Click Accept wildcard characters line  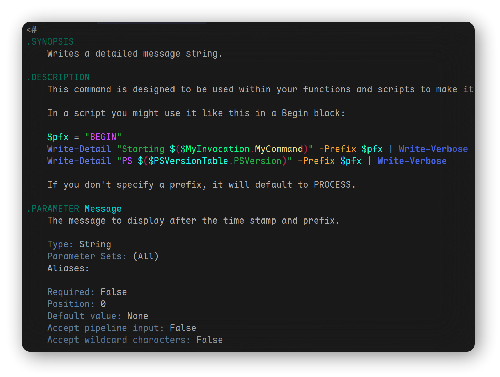[x=135, y=340]
